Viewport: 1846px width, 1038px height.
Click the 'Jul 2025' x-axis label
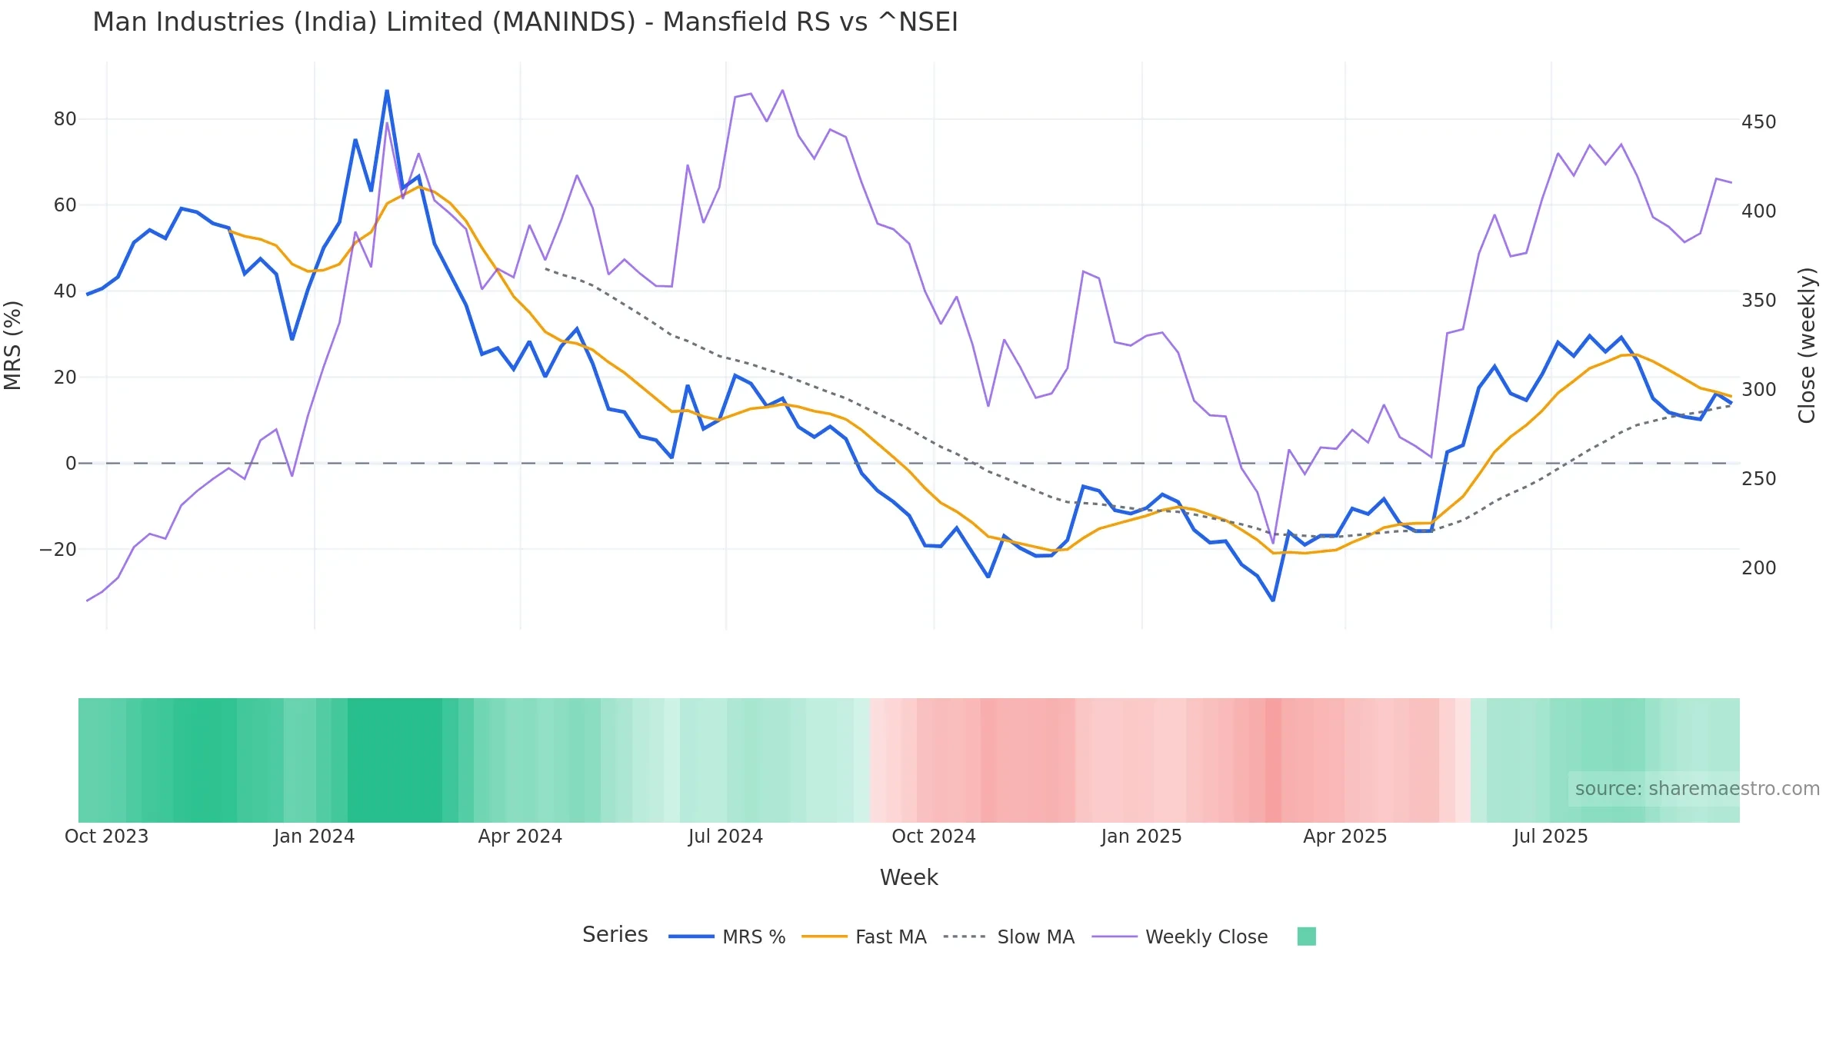[x=1551, y=837]
